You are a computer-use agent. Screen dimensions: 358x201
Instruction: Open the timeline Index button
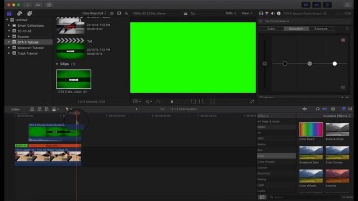tap(15, 109)
